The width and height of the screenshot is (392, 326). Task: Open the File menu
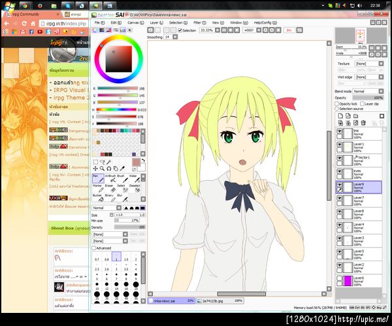click(x=99, y=22)
